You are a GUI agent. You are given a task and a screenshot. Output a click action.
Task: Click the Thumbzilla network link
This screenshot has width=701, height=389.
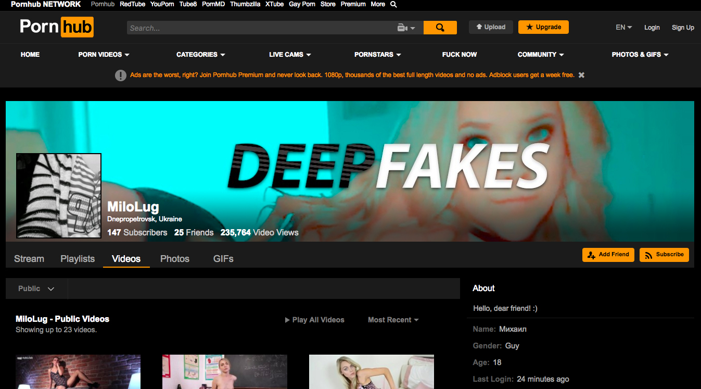point(246,4)
